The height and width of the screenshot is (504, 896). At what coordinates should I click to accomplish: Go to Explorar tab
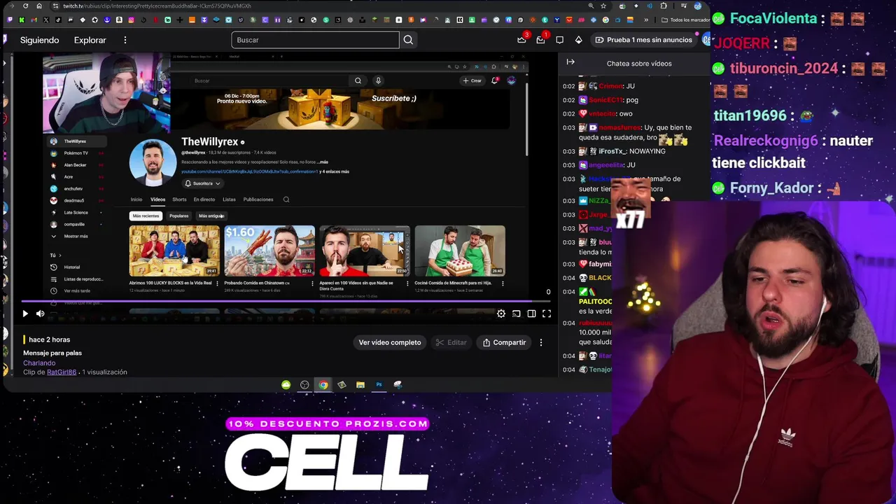point(90,40)
